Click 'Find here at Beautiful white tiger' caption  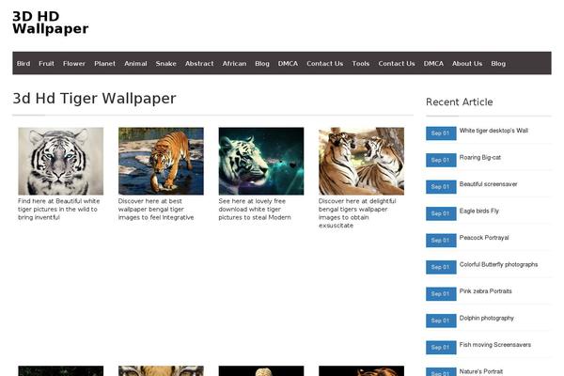(59, 209)
